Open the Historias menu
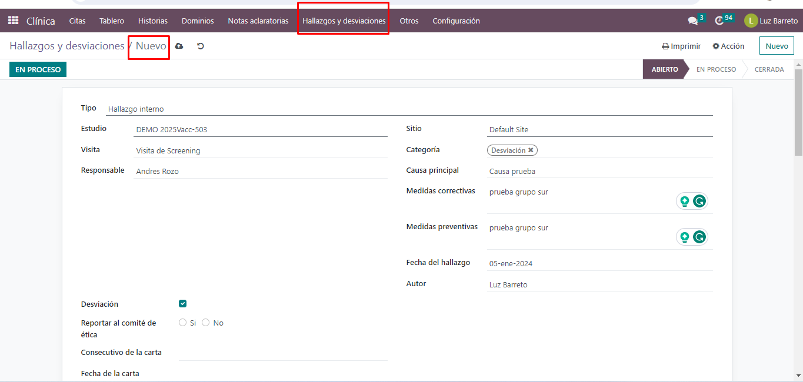The width and height of the screenshot is (803, 382). pyautogui.click(x=153, y=21)
